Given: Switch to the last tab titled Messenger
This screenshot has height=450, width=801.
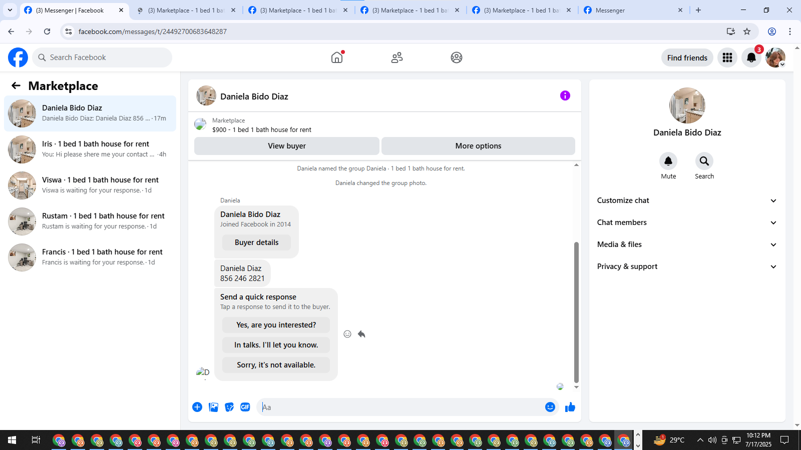Looking at the screenshot, I should (634, 10).
